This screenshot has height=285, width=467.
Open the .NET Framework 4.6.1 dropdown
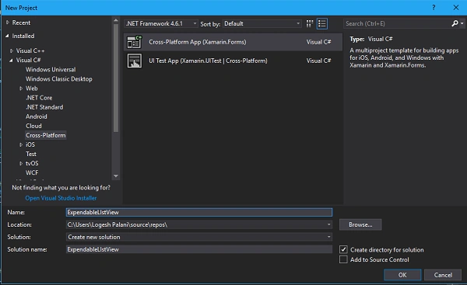(x=161, y=23)
